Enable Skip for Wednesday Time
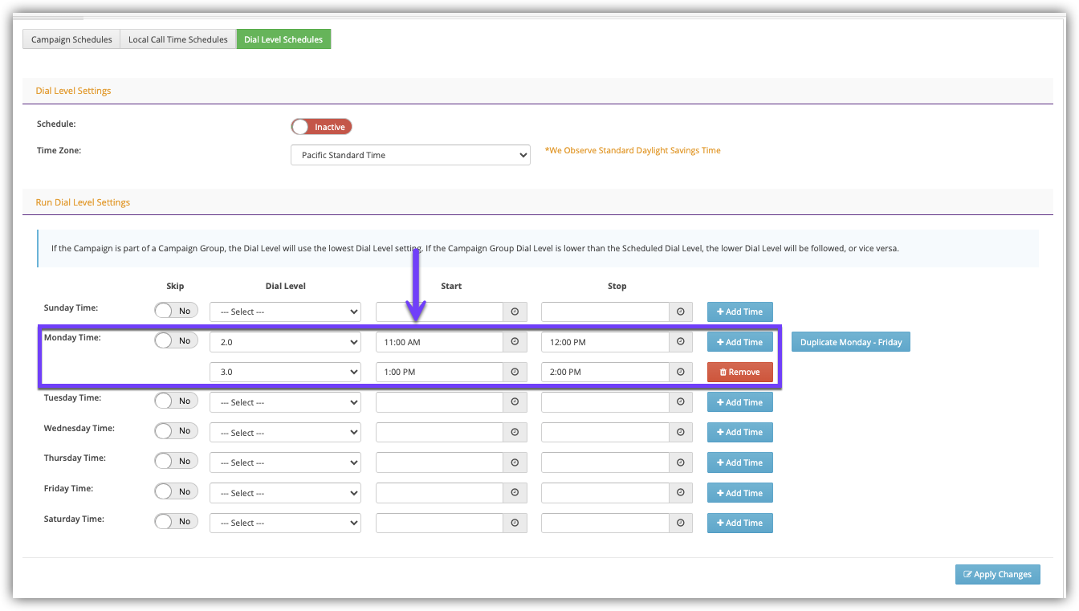 (176, 431)
